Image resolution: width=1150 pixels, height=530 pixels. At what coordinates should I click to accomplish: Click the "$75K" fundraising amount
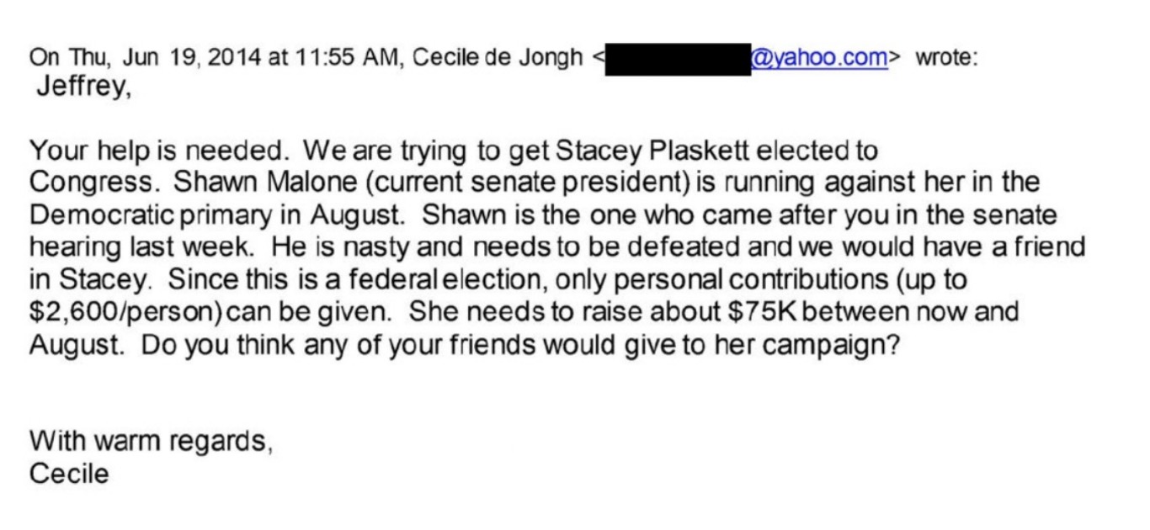[759, 310]
